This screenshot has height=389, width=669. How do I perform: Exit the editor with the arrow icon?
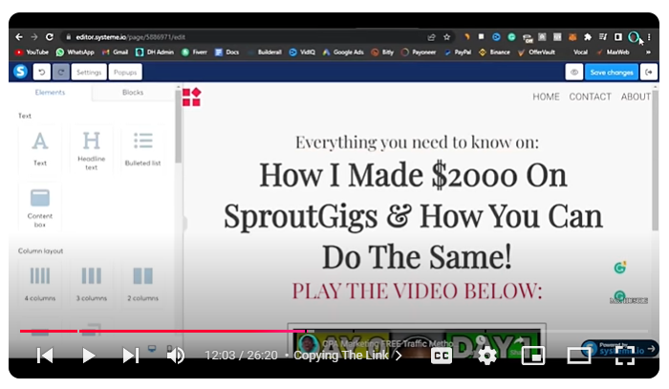649,72
